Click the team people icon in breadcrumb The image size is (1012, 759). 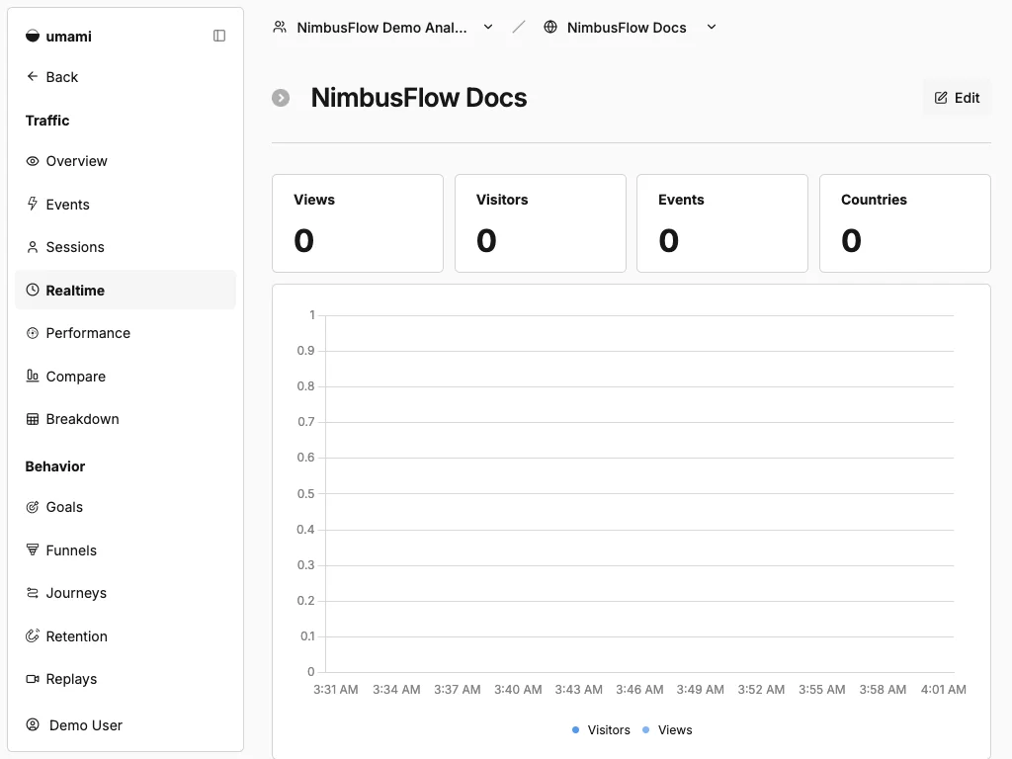280,27
